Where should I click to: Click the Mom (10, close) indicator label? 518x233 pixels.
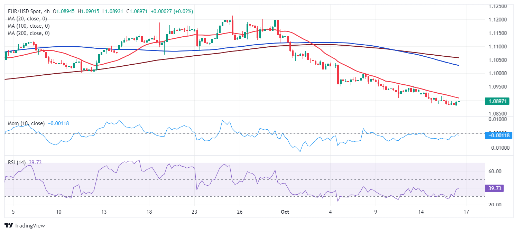coord(26,123)
